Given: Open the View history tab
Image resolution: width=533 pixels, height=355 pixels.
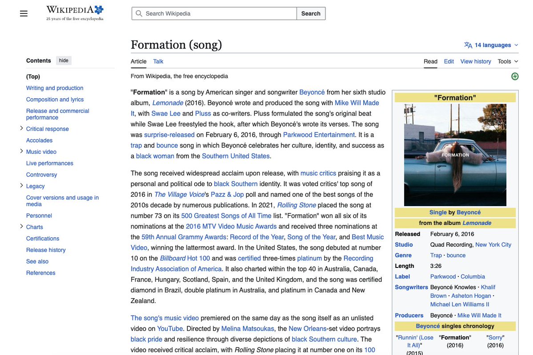Looking at the screenshot, I should coord(476,61).
